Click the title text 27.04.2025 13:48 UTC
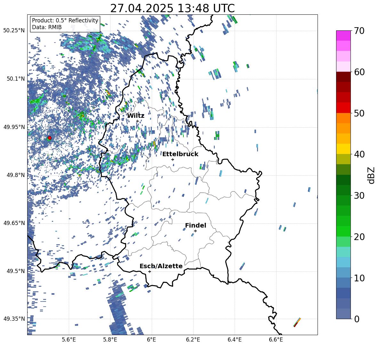Screen dimensions: 379x346 (172, 8)
